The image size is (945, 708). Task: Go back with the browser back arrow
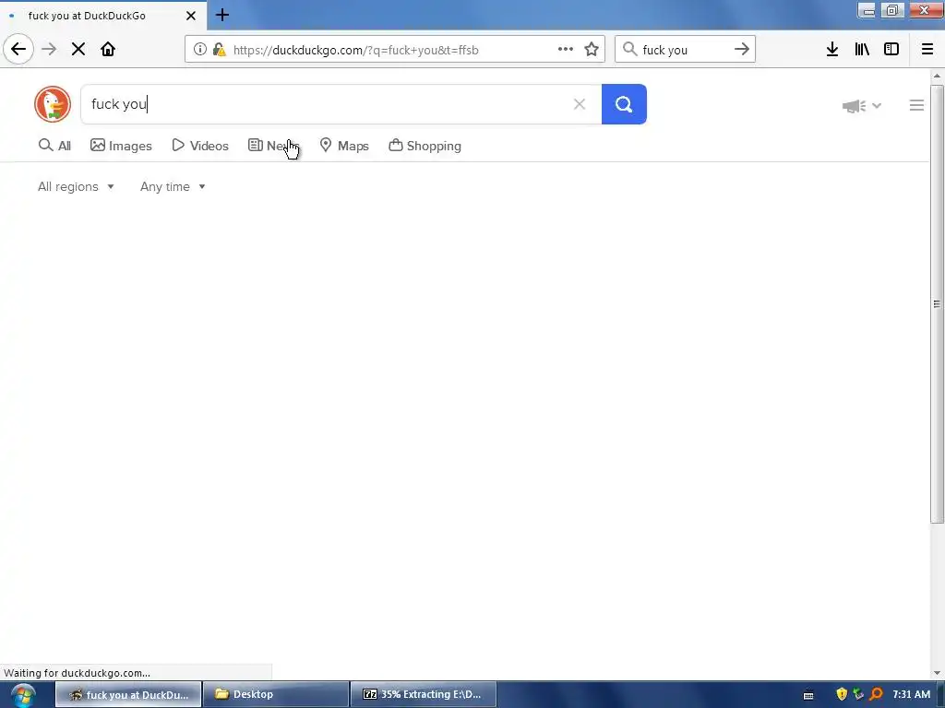tap(18, 50)
